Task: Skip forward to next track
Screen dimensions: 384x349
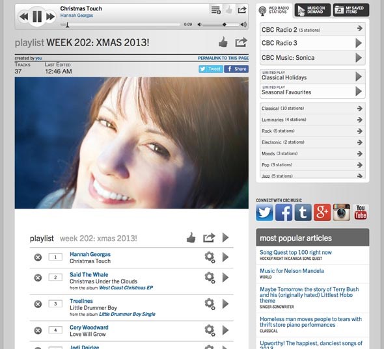Action: pyautogui.click(x=51, y=17)
